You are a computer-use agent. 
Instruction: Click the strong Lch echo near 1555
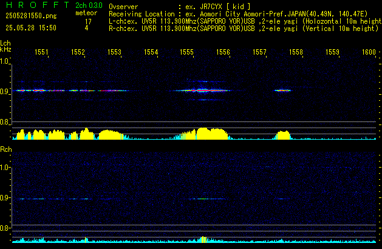(202, 90)
